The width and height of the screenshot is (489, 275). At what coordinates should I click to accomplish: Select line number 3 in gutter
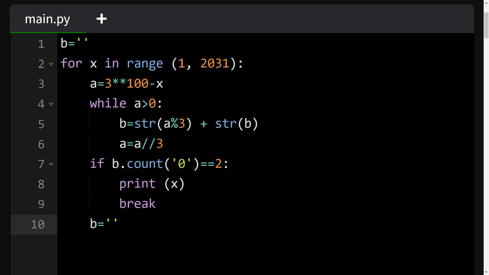point(41,84)
